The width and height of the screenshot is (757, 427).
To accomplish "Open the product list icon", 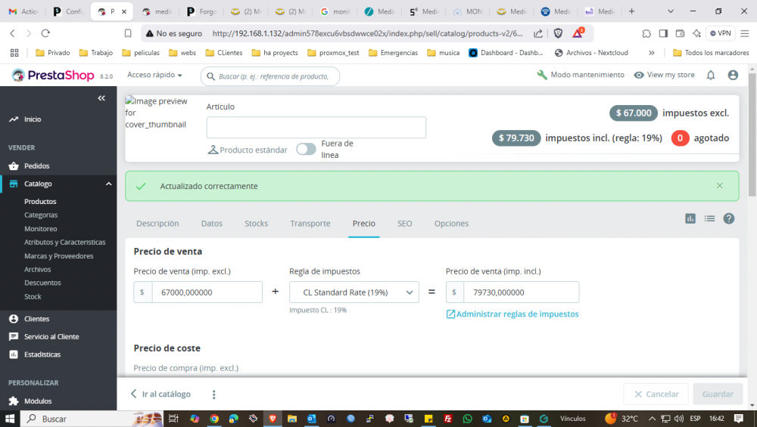I will pos(709,218).
